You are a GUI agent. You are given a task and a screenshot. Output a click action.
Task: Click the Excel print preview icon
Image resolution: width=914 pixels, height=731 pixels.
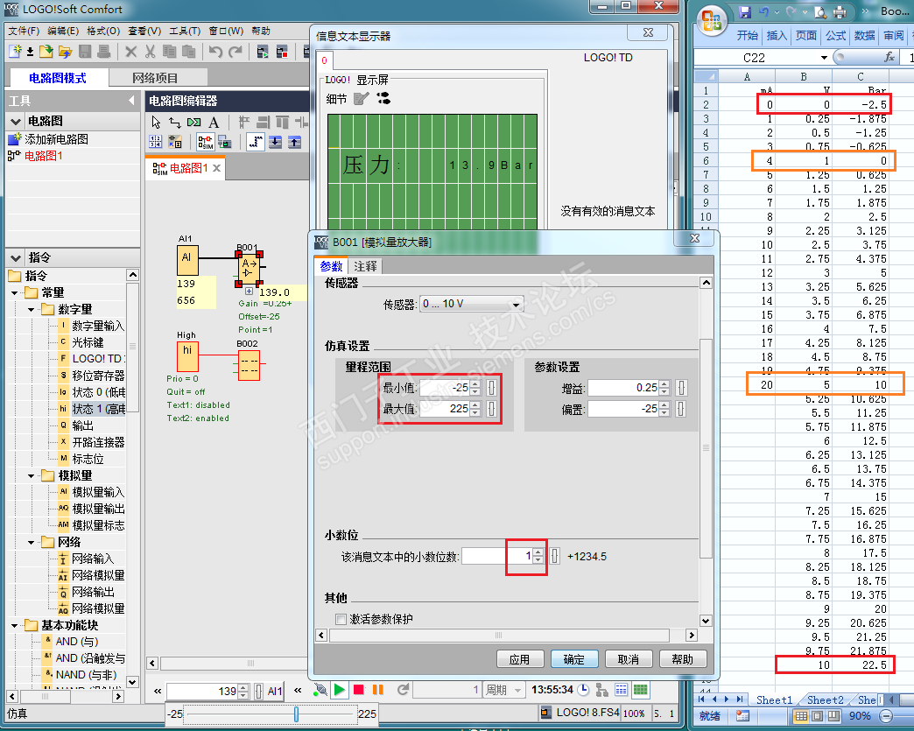pos(820,11)
